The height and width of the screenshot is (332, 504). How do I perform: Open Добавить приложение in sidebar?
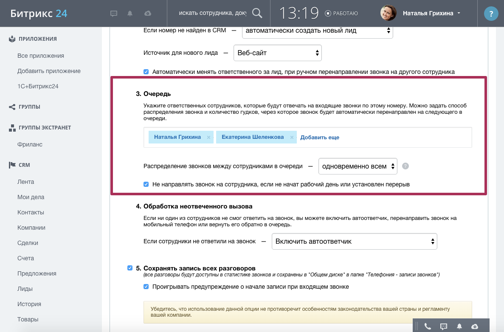(x=49, y=71)
